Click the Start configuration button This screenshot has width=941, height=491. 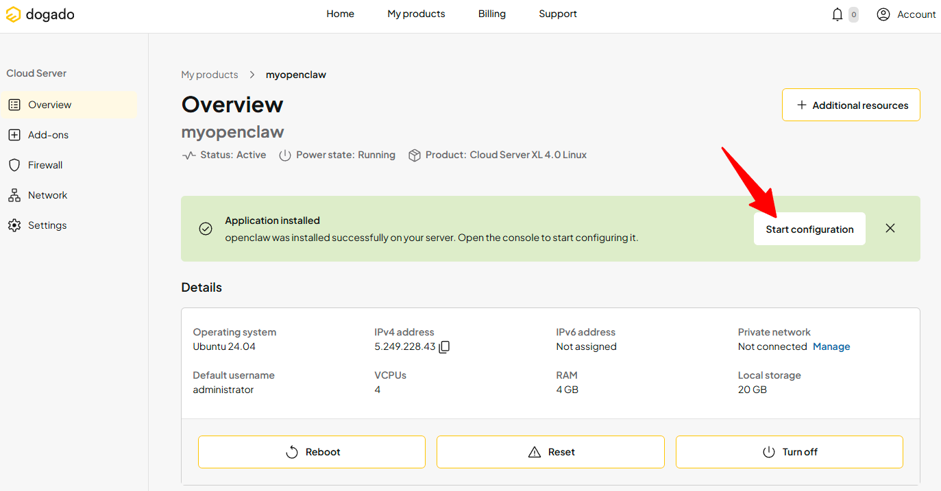[809, 229]
